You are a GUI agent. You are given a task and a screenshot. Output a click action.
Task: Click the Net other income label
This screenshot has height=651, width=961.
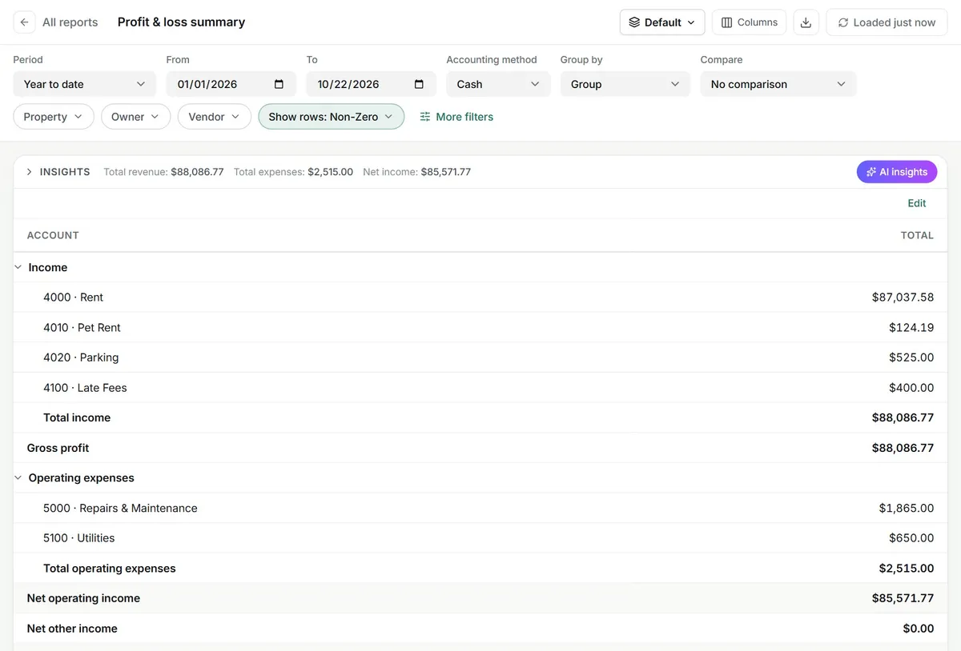pyautogui.click(x=72, y=629)
